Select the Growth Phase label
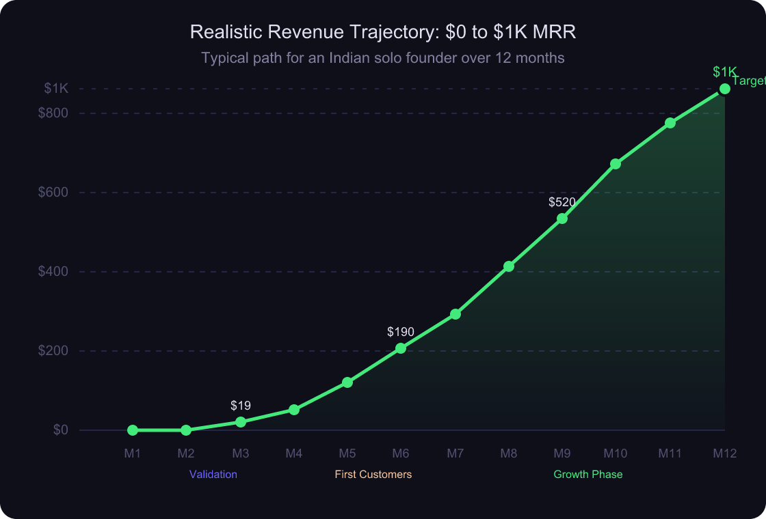This screenshot has width=766, height=519. tap(588, 474)
